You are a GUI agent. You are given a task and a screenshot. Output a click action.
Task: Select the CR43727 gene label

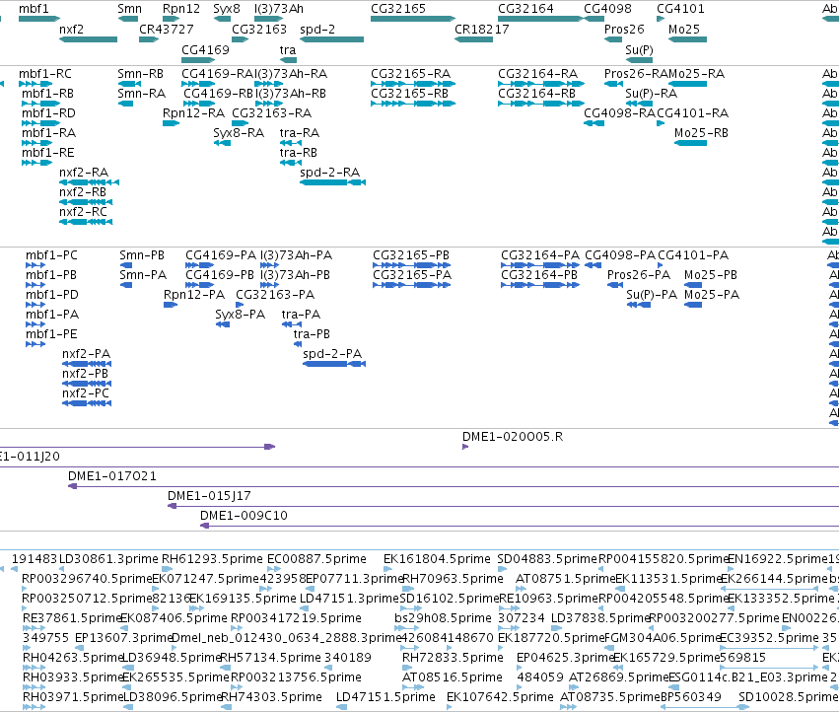pos(166,29)
